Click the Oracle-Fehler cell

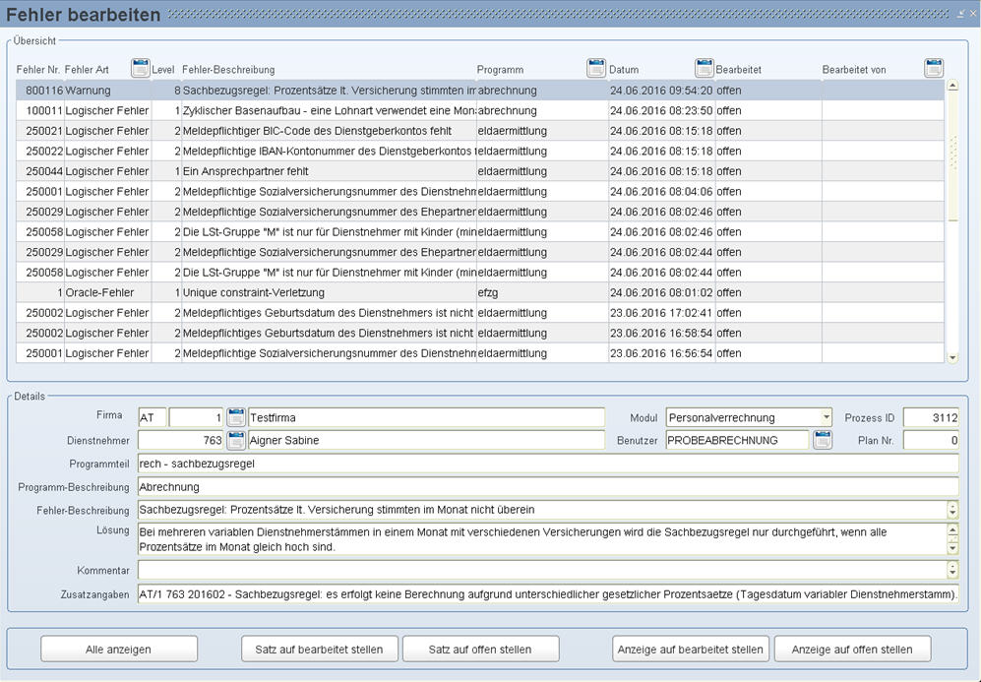pos(107,292)
